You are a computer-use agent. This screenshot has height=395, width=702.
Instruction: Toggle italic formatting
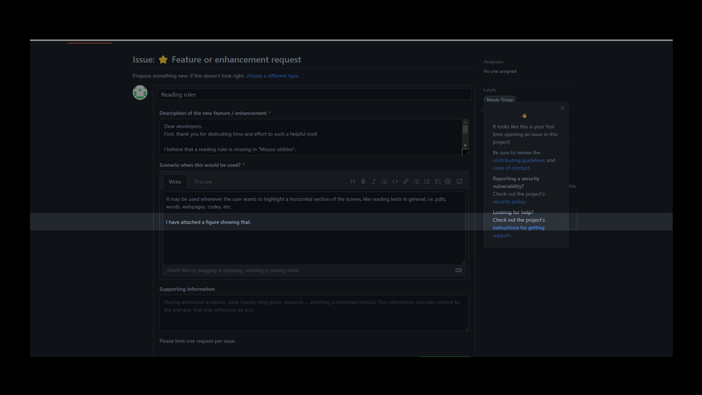(374, 181)
